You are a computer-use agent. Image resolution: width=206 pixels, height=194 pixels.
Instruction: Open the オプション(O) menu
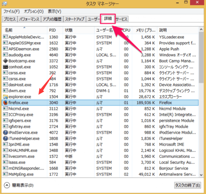pyautogui.click(x=34, y=11)
